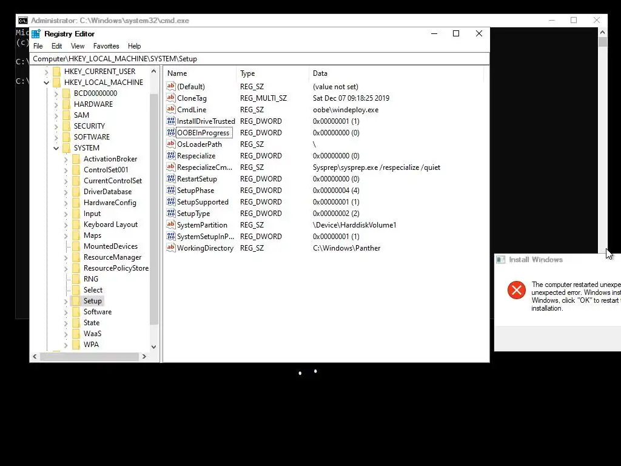
Task: Click the SetupPhase DWORD icon
Action: [170, 189]
